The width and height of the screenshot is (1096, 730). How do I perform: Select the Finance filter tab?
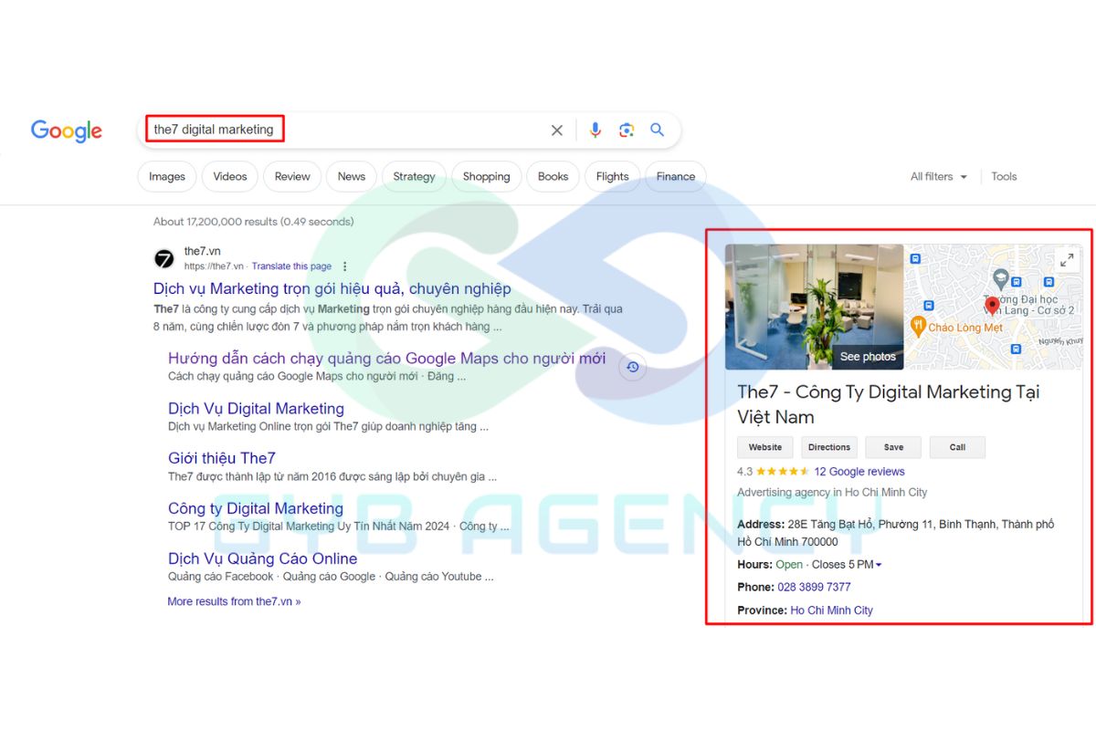click(676, 177)
